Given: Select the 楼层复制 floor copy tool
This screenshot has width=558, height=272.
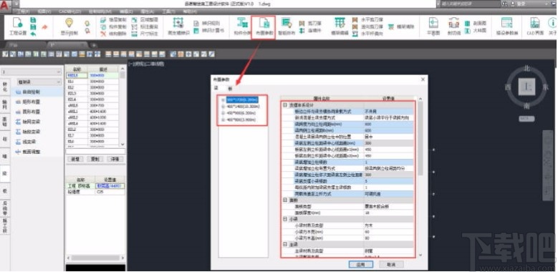Looking at the screenshot, I should tap(113, 20).
